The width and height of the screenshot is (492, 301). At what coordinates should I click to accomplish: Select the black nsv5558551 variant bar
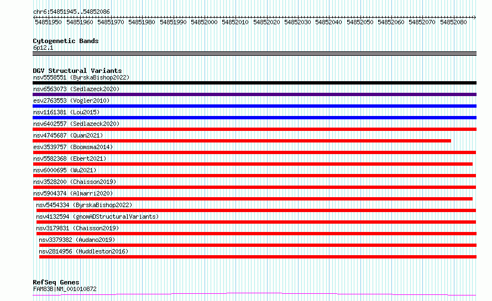[254, 83]
